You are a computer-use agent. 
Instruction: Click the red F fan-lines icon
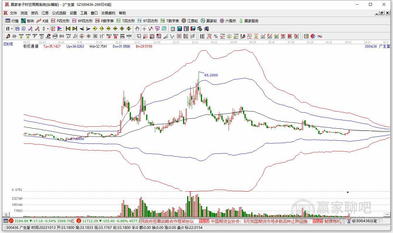tap(269, 36)
